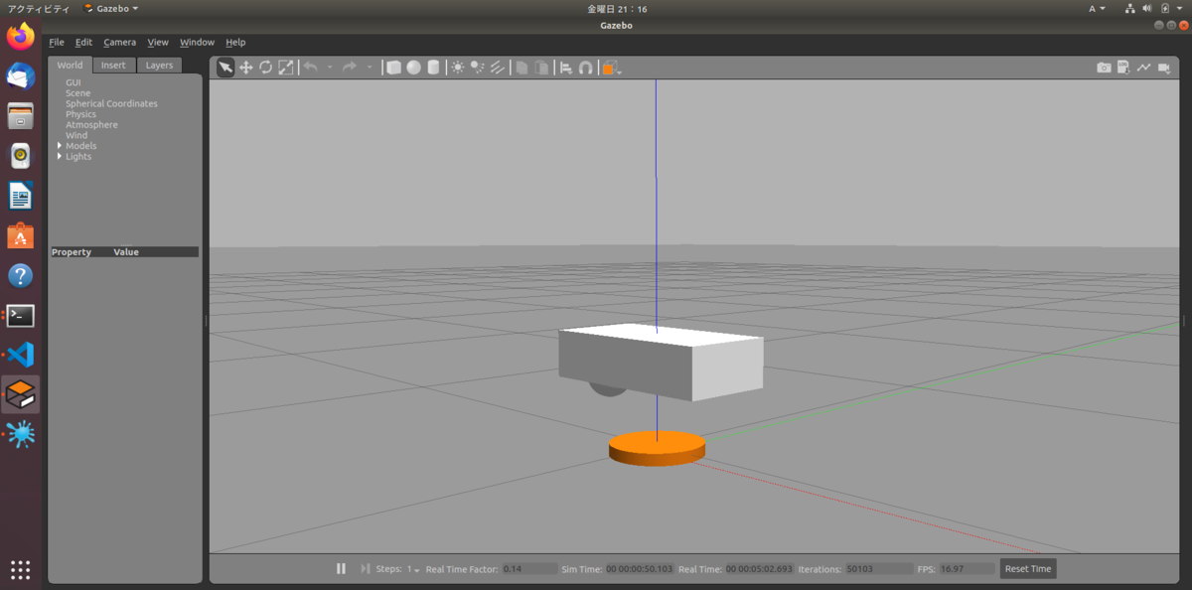Switch to the World tab
Viewport: 1192px width, 590px height.
point(70,66)
